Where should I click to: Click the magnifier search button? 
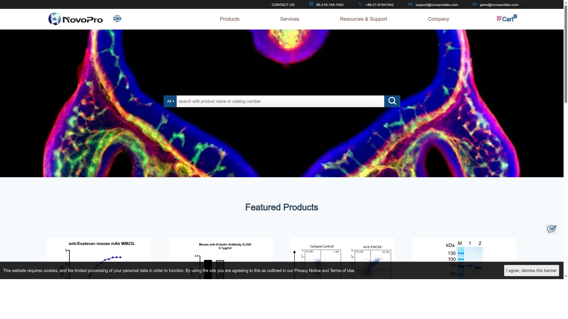point(392,101)
